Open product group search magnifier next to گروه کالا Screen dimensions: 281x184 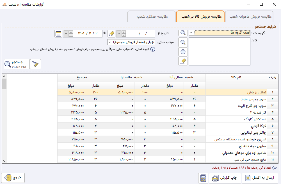click(x=183, y=33)
